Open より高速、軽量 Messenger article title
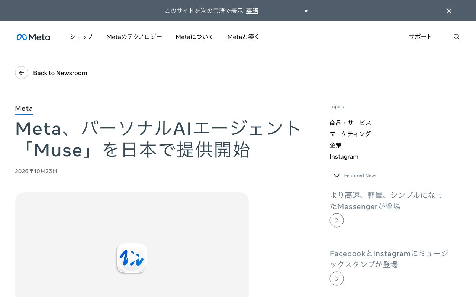The image size is (476, 297). coord(386,200)
